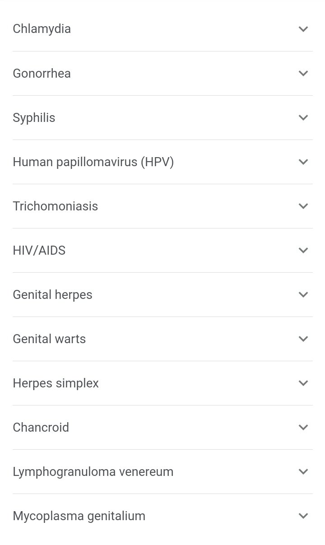
Task: Expand Lymphogranuloma venereum with its chevron
Action: click(x=303, y=471)
